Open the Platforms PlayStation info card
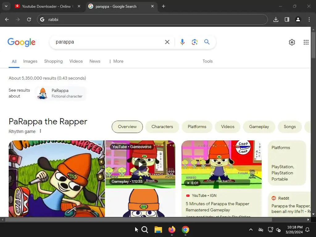The height and width of the screenshot is (237, 316). tap(287, 163)
